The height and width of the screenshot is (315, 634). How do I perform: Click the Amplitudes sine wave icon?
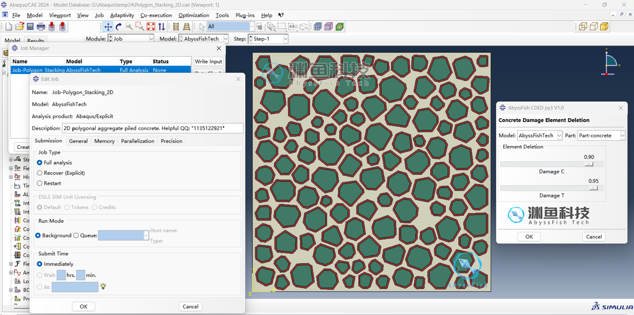17,272
